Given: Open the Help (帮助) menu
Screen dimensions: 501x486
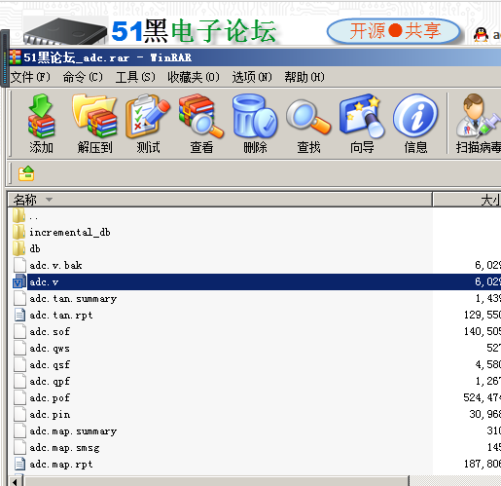Looking at the screenshot, I should click(304, 77).
